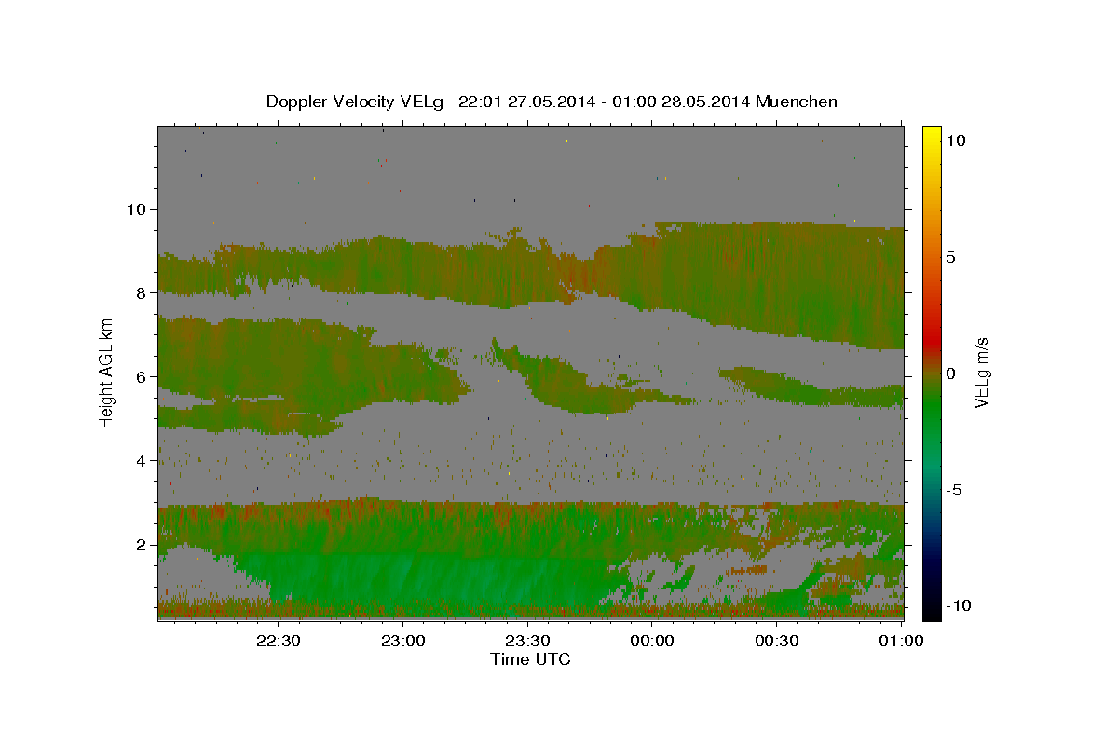Click the '00:30' time tick label

click(x=777, y=641)
